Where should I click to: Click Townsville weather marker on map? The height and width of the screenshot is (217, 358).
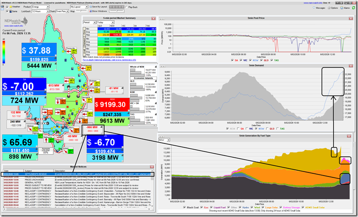pos(71,51)
